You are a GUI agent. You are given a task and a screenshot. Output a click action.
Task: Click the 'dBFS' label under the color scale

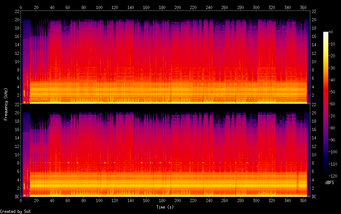[329, 183]
